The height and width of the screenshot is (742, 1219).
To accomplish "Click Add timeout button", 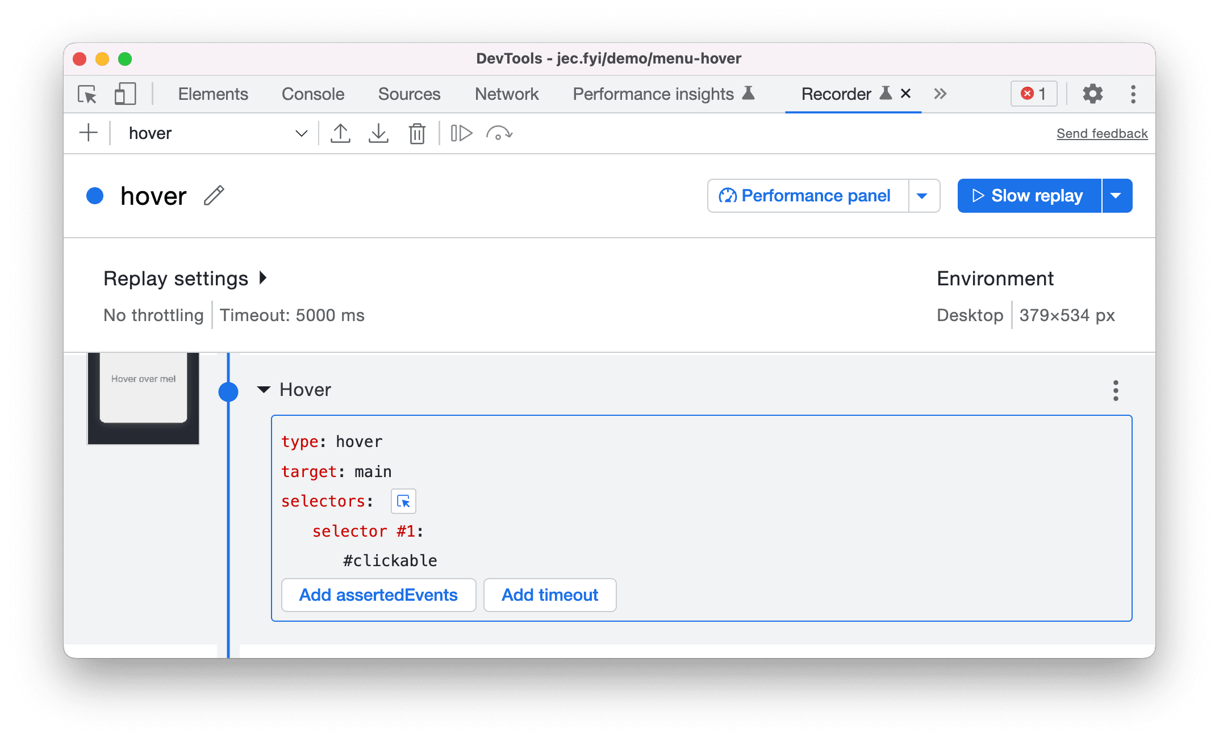I will pyautogui.click(x=549, y=595).
